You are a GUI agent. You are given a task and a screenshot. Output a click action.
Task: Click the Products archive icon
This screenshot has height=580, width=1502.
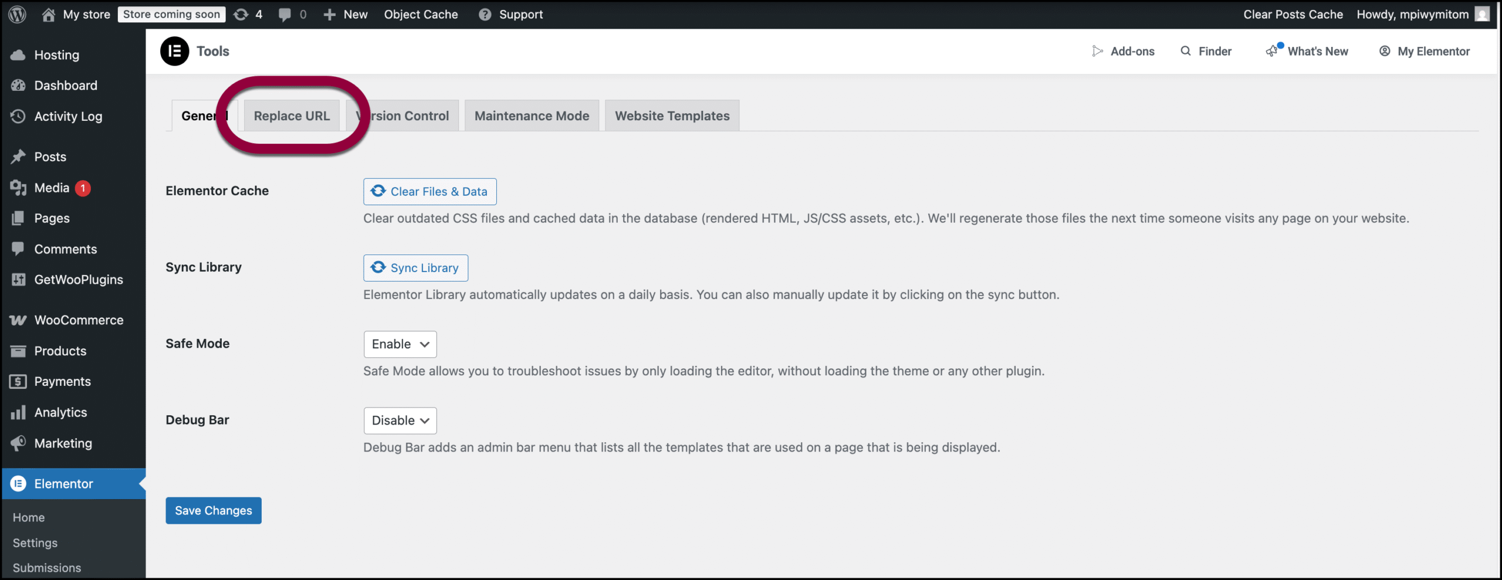[18, 351]
